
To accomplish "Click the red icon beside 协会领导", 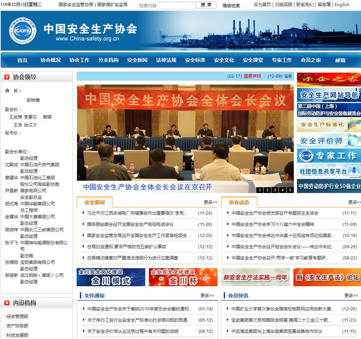I will tap(7, 77).
